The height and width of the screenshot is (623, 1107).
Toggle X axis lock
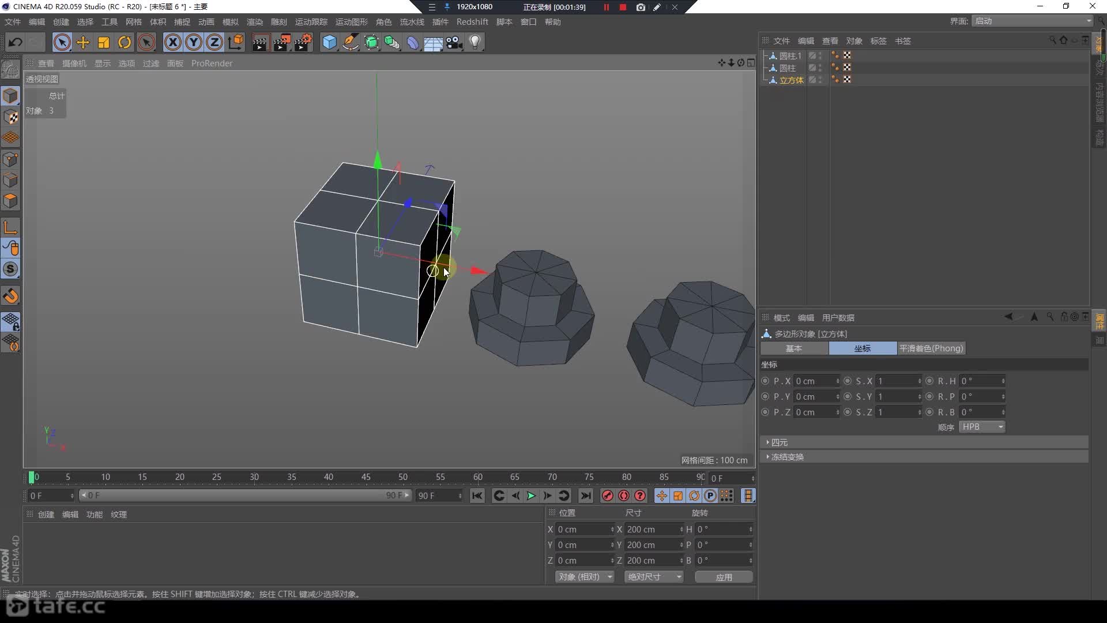173,42
